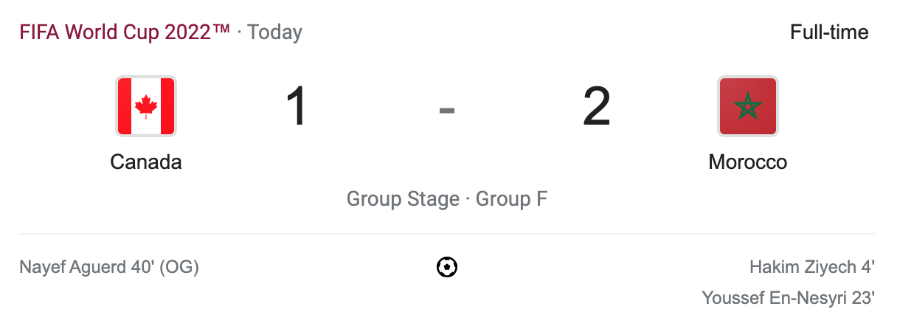
Task: Click the Morocco flag icon
Action: (x=748, y=106)
